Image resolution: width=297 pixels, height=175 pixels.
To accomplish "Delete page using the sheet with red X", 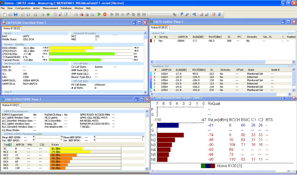I will point(60,14).
